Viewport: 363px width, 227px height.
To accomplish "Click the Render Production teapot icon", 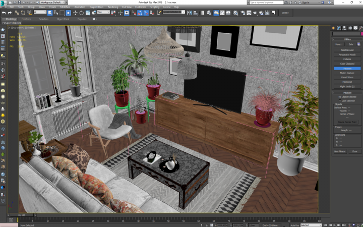I will [255, 13].
